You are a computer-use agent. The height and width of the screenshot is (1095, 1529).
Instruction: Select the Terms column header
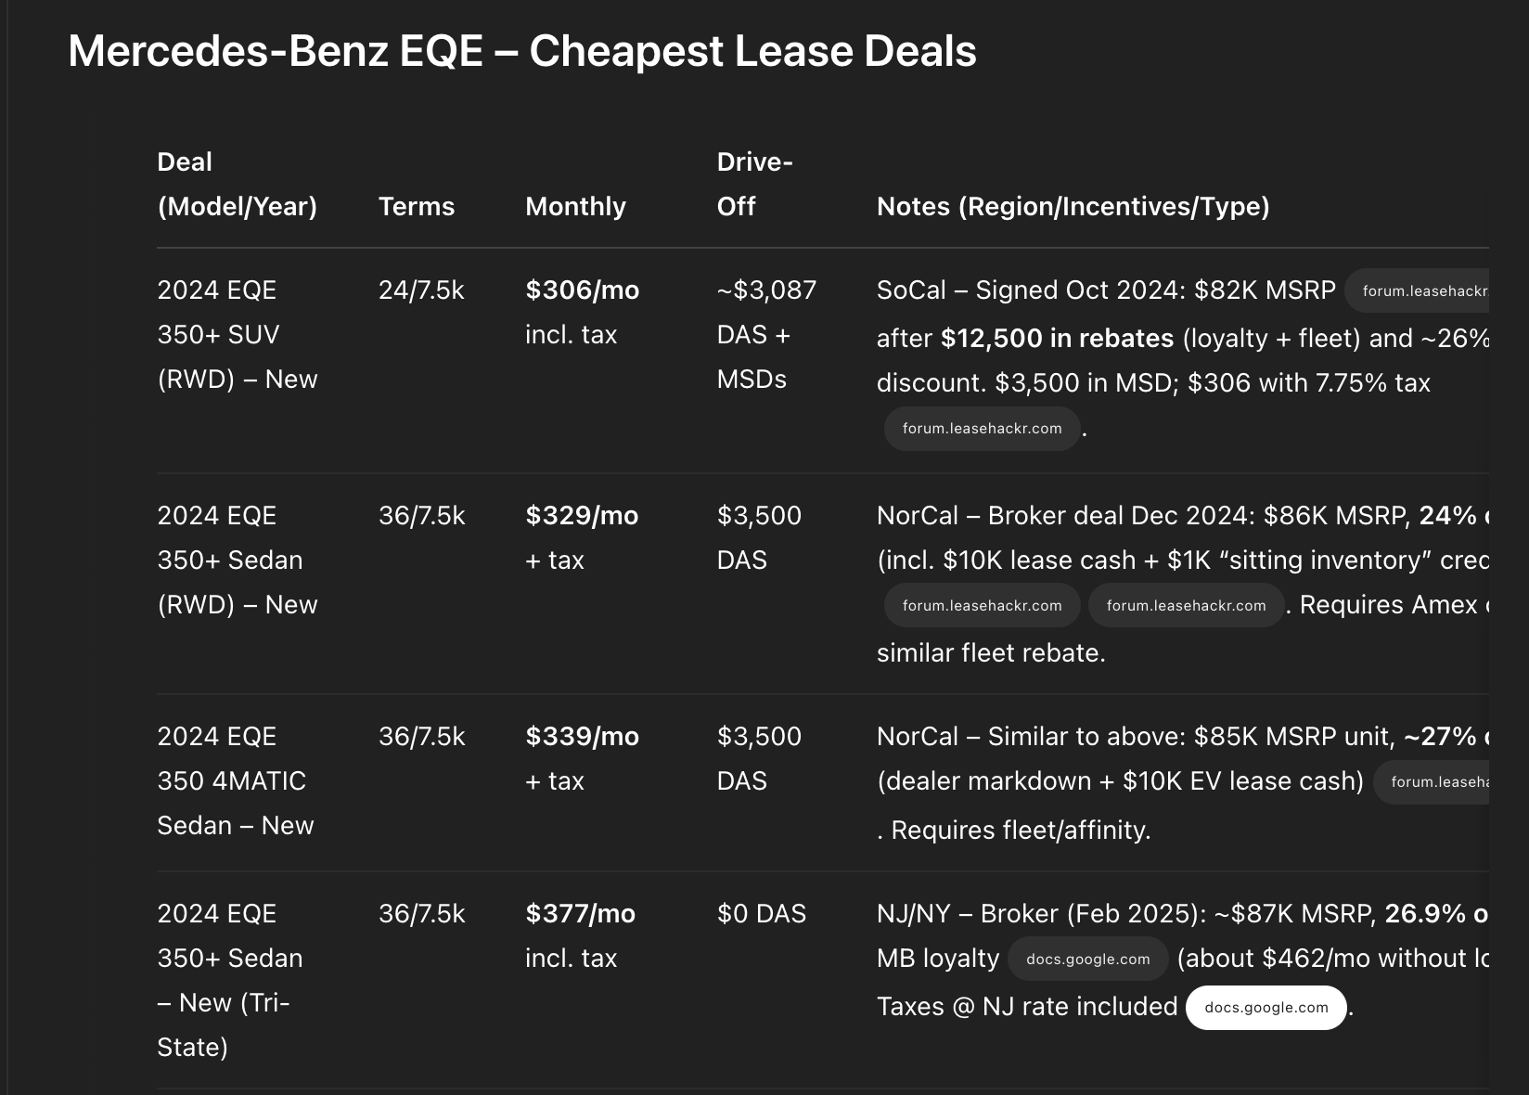tap(417, 206)
